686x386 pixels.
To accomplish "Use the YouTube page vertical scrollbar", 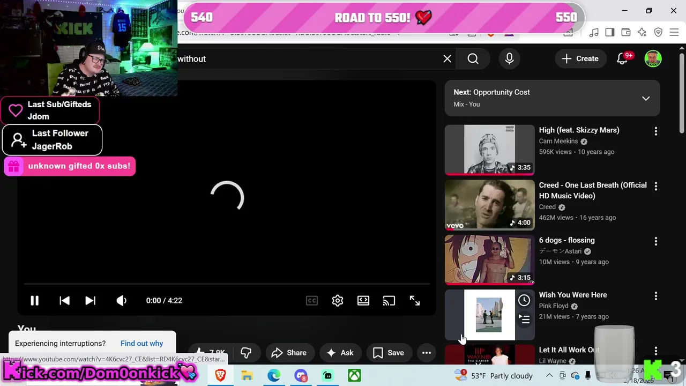I will click(x=682, y=92).
